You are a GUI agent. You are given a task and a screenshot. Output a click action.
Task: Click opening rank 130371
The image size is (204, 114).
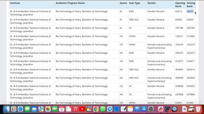[179, 36]
